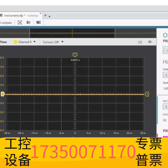168x168 pixels.
Task: Click the trigger position marker above graph
Action: click(75, 55)
